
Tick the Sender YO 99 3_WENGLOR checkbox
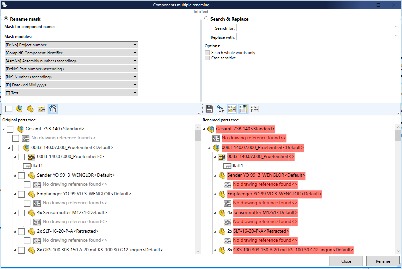click(x=21, y=175)
